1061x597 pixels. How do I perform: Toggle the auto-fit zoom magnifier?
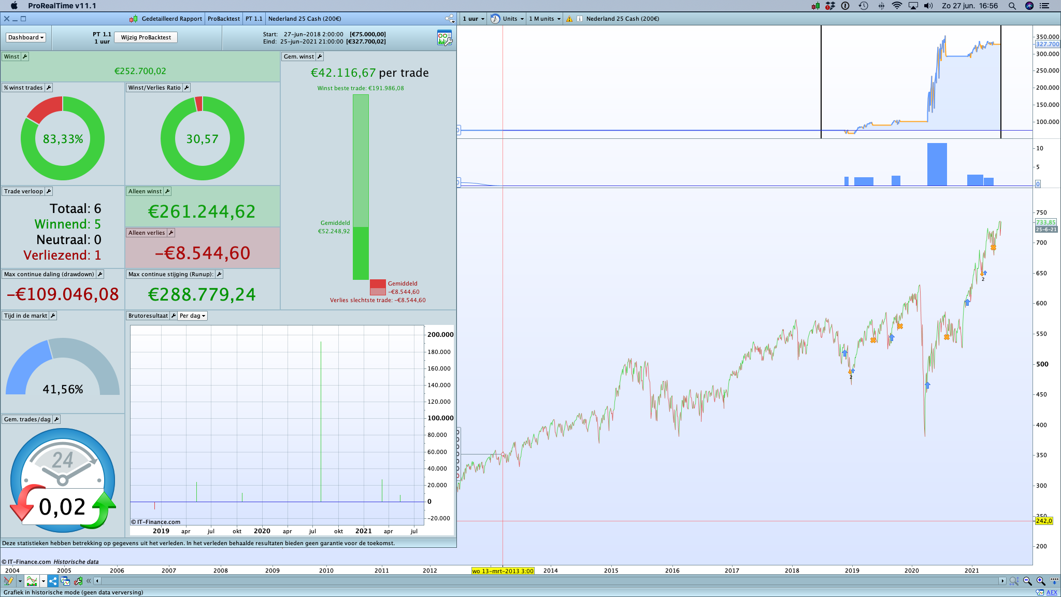1014,581
